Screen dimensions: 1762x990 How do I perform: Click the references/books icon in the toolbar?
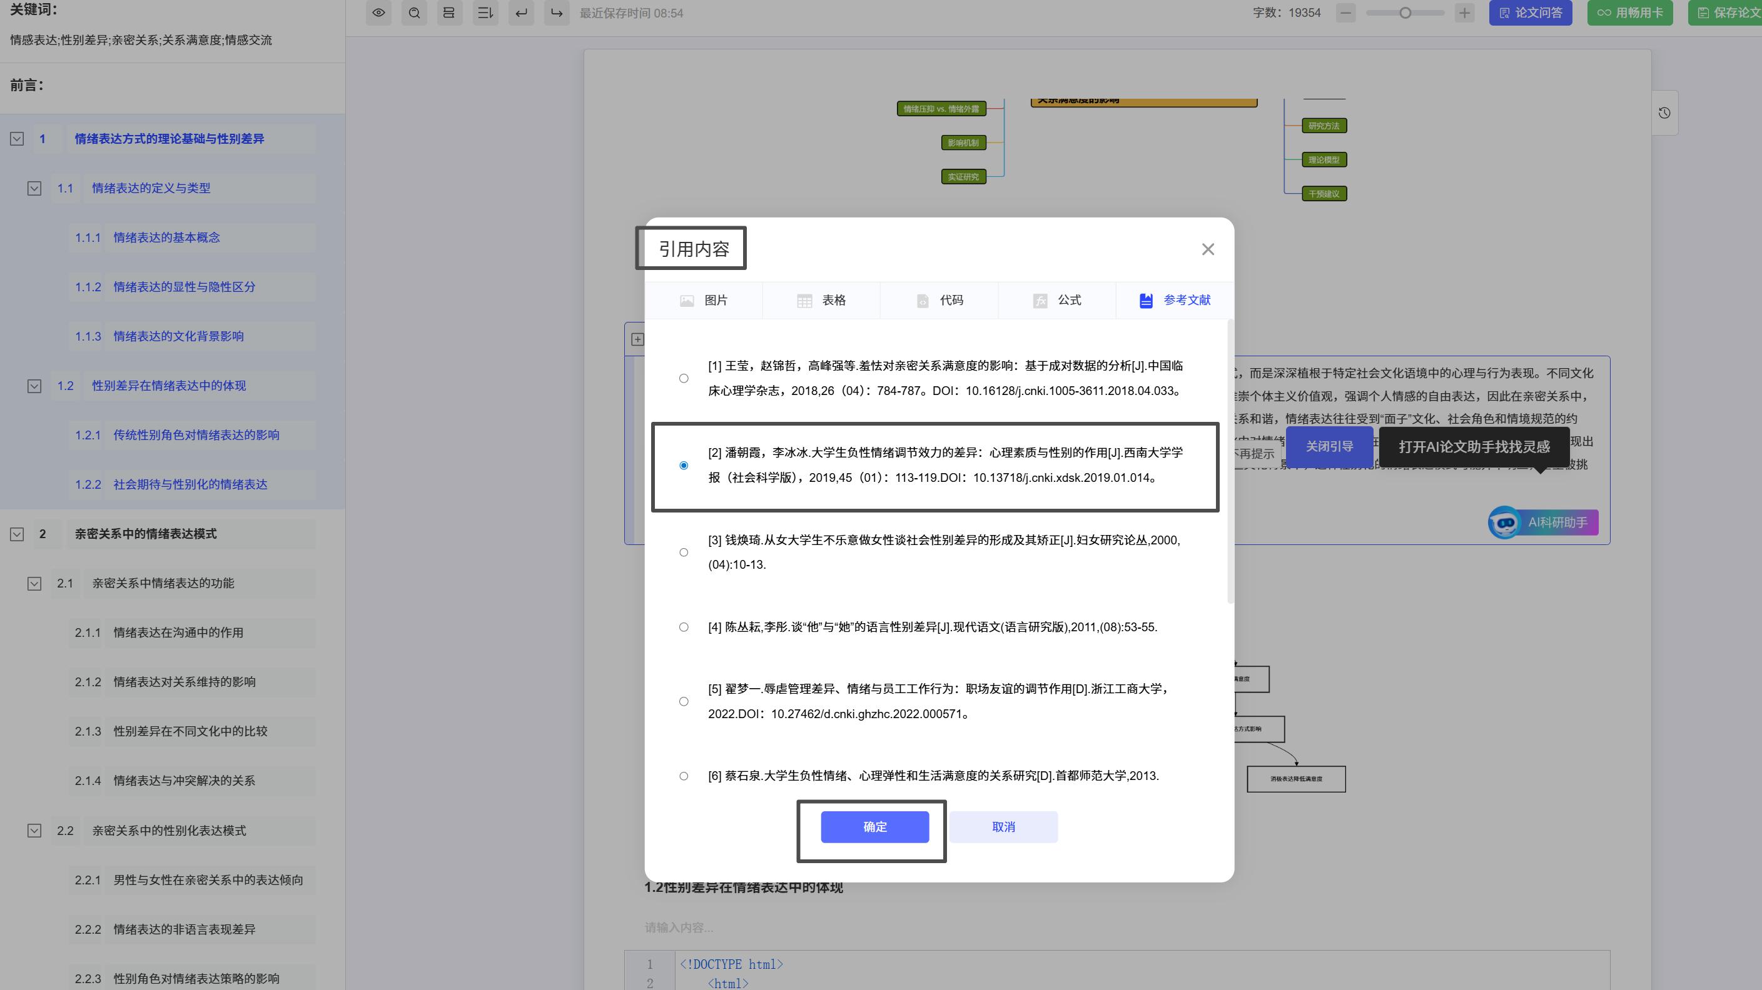pos(449,12)
